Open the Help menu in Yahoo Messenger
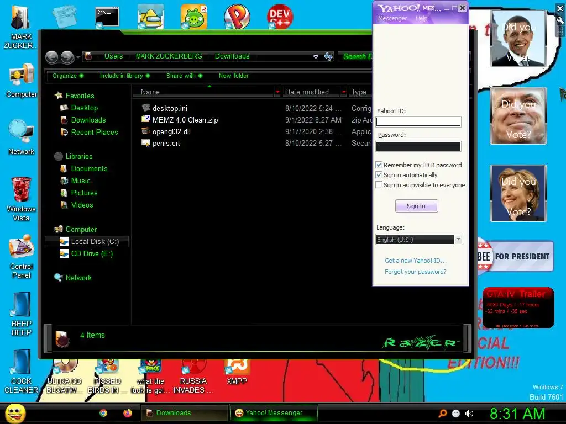 (421, 18)
